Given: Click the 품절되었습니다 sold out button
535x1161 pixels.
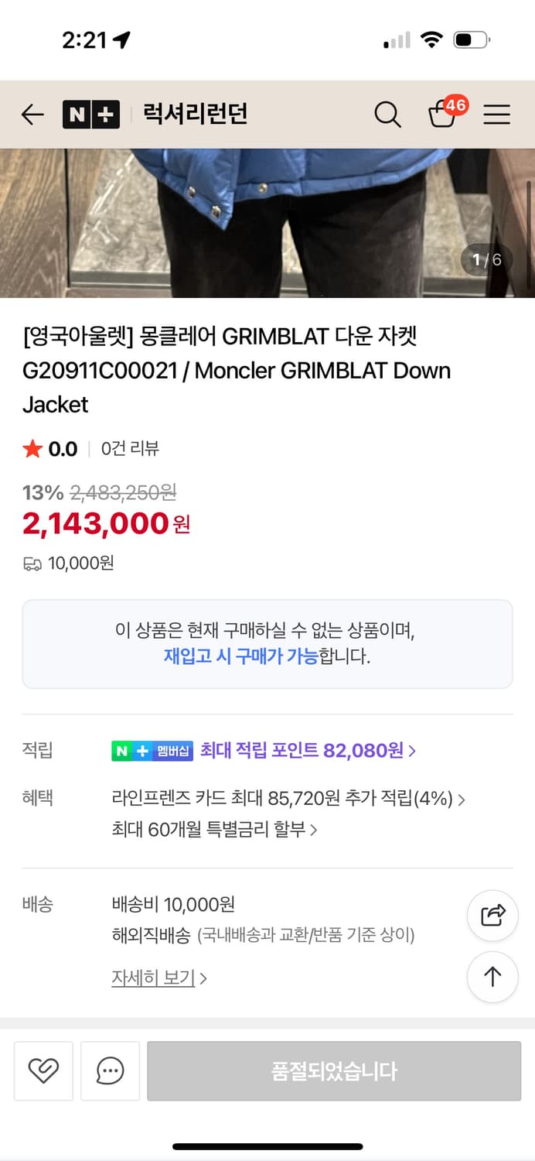Looking at the screenshot, I should [333, 1071].
